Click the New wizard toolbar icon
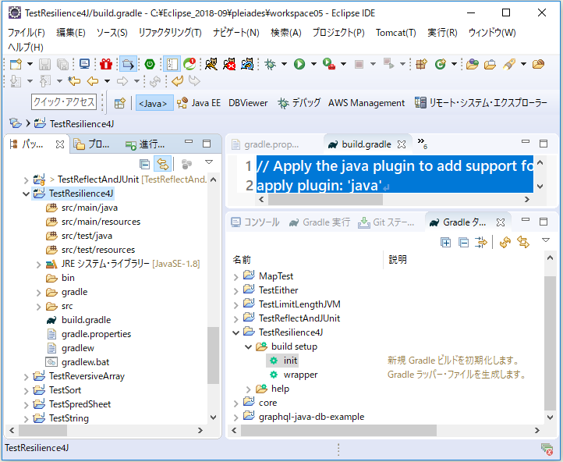The width and height of the screenshot is (563, 462). (16, 64)
